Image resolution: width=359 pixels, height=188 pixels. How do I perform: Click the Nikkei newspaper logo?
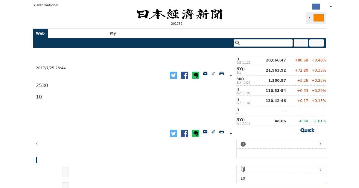180,14
